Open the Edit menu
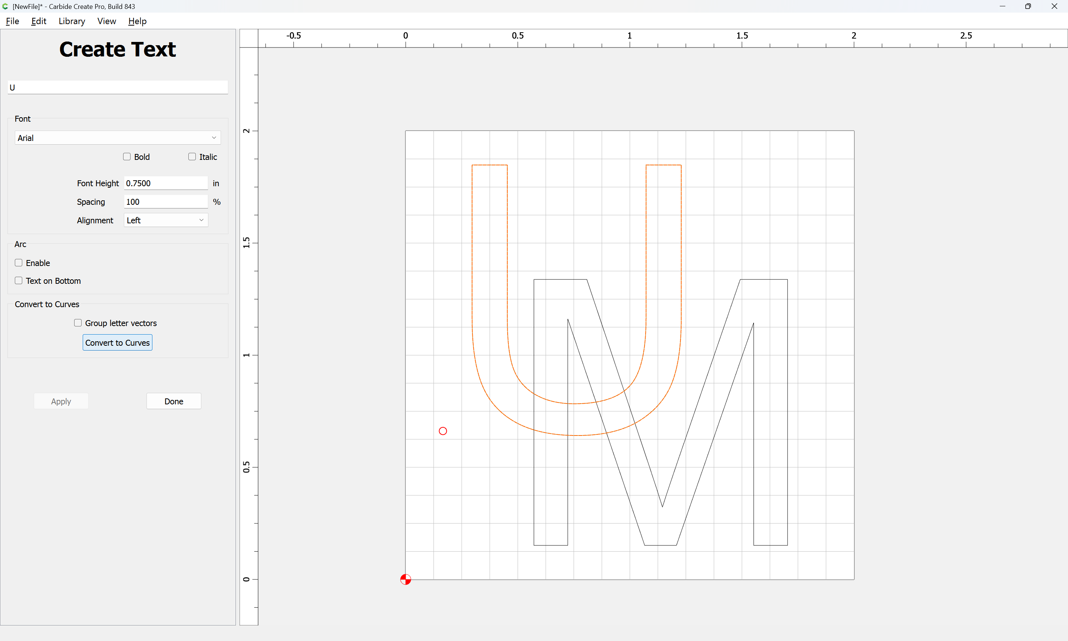The height and width of the screenshot is (641, 1068). (39, 21)
